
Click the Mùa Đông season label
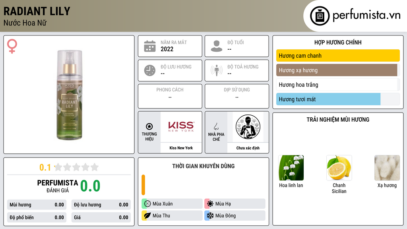point(225,215)
